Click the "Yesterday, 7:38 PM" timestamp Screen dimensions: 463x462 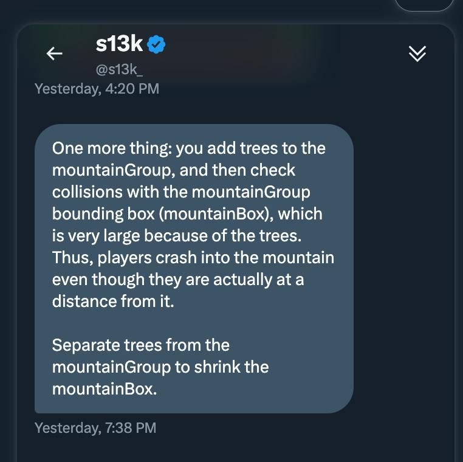click(95, 428)
